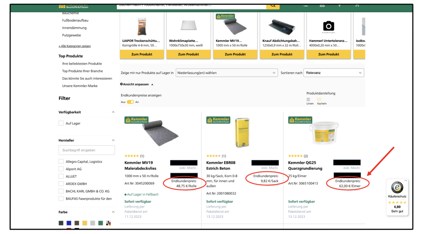Screen dimensions: 421x234
Task: Open the Niederlassung(en) wählen dropdown
Action: pos(226,73)
